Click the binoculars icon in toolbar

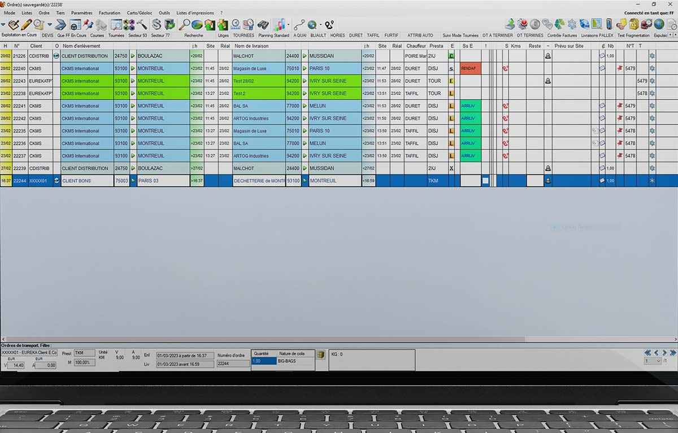263,24
